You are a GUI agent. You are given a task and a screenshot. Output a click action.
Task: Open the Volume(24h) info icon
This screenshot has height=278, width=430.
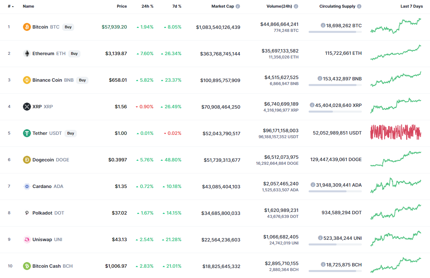296,6
